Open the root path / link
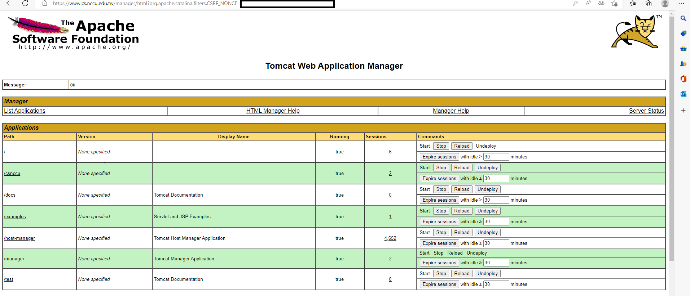This screenshot has width=690, height=296. [5, 152]
